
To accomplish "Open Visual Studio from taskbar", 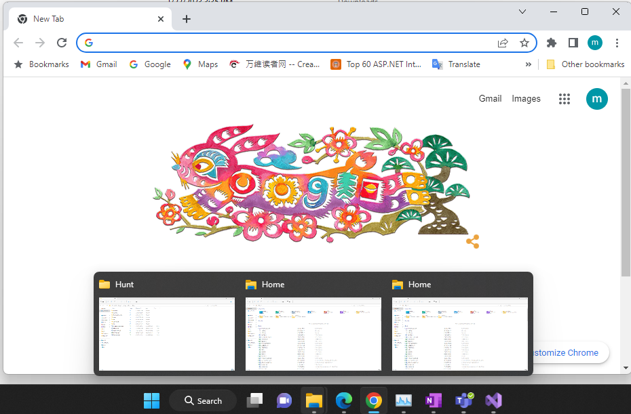I will (493, 400).
